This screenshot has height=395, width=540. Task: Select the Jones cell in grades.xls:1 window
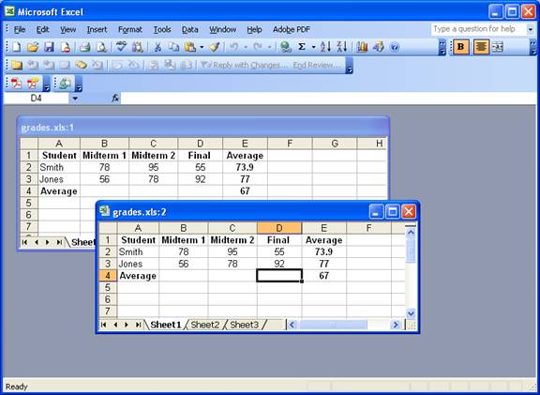pos(59,179)
